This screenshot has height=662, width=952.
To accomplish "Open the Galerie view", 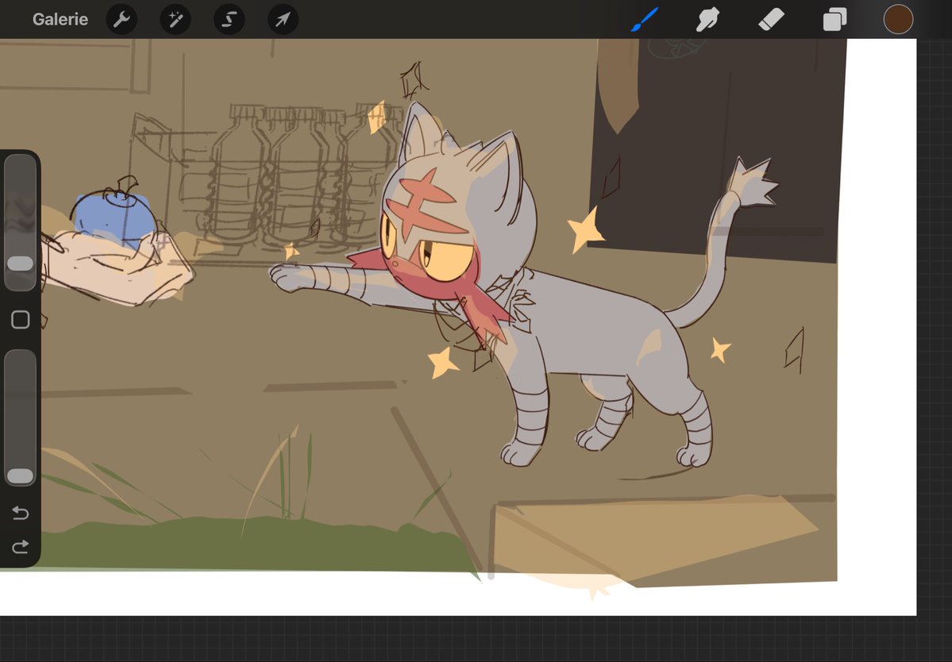I will click(x=60, y=19).
